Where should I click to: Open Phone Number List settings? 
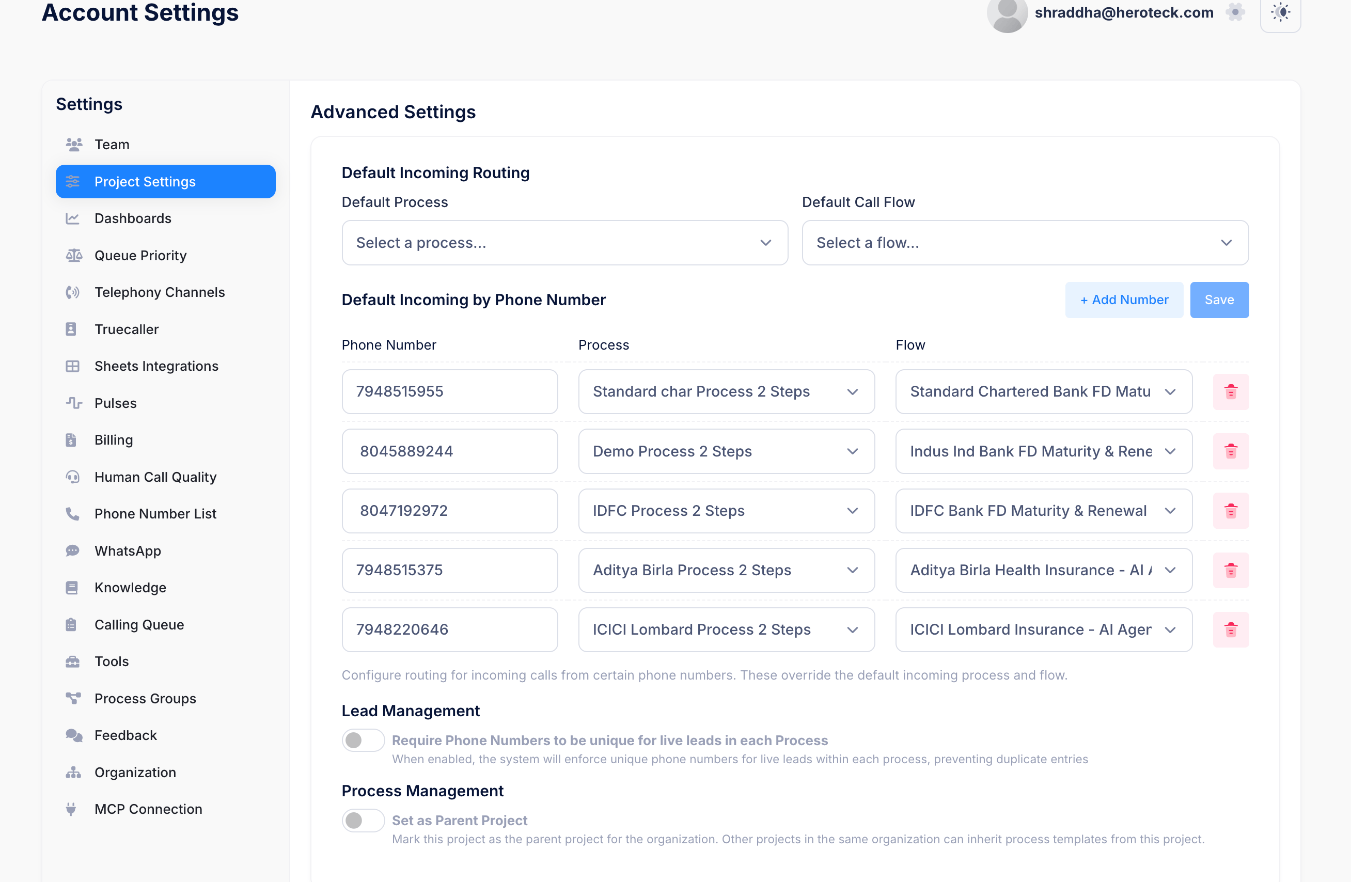tap(165, 514)
